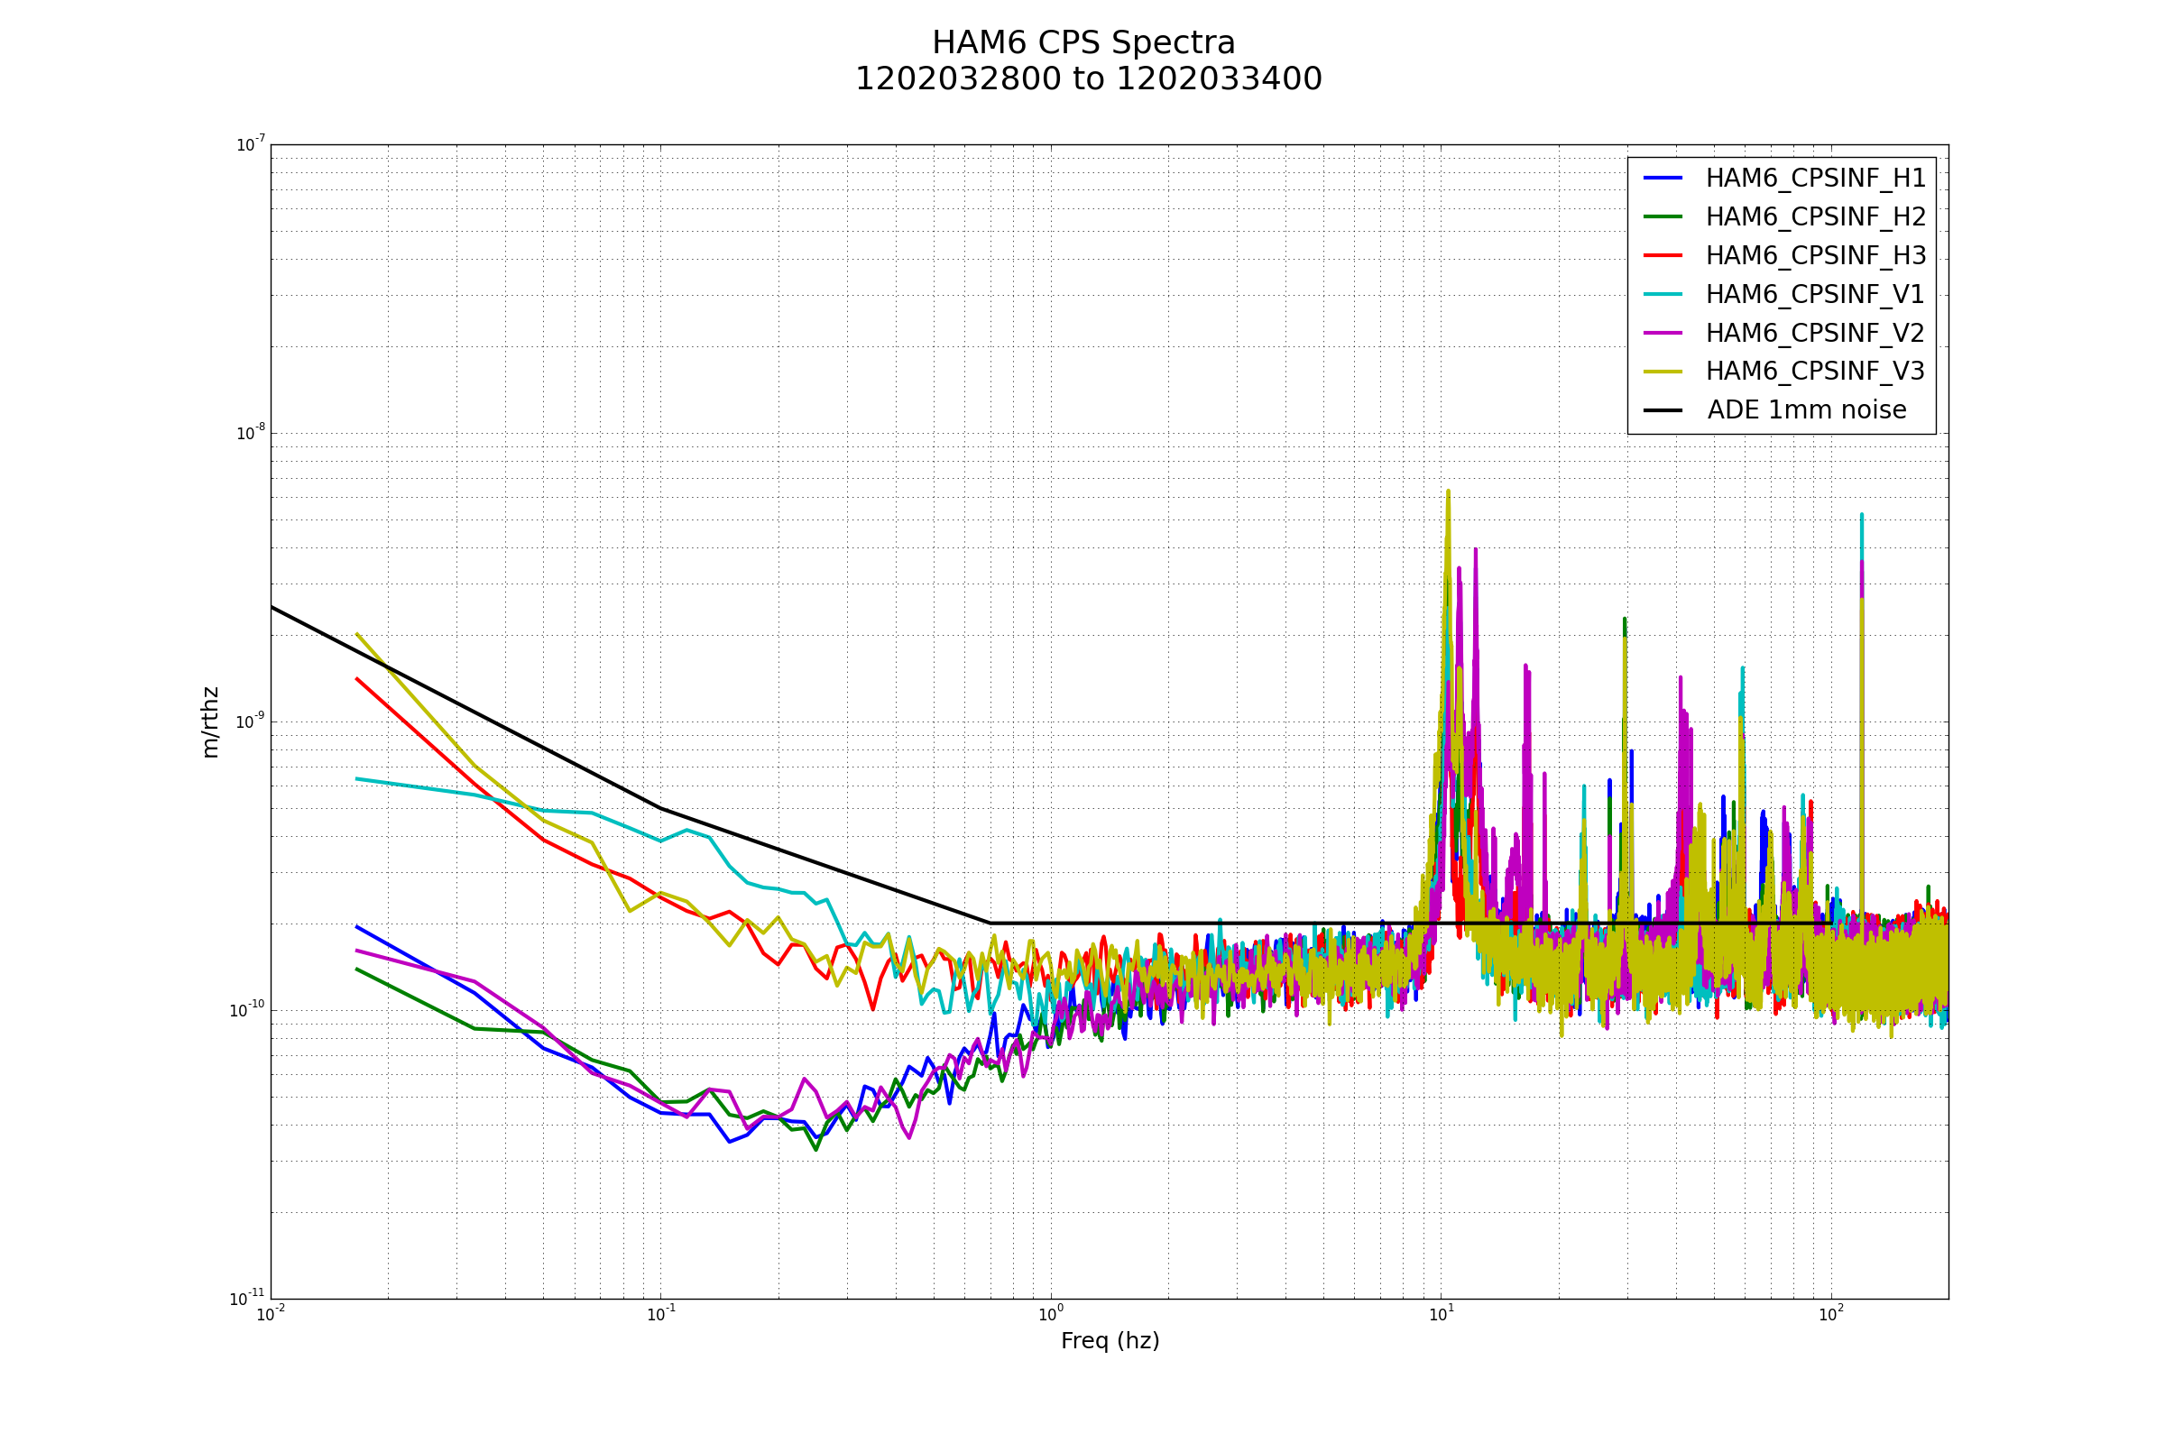2165x1443 pixels.
Task: Click the HAM6_CPSINF_V2 legend text
Action: point(1815,333)
